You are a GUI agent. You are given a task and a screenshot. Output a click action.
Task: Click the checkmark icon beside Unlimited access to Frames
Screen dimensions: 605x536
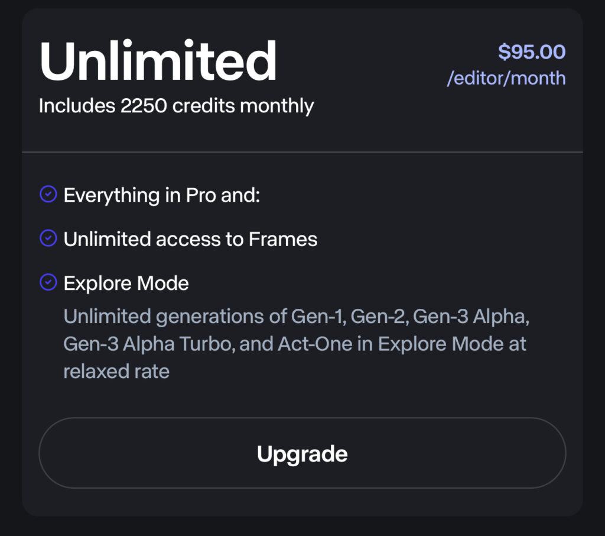pyautogui.click(x=48, y=238)
